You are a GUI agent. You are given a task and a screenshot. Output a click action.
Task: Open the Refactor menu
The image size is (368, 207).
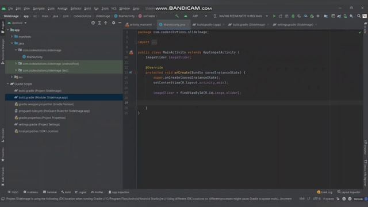click(76, 9)
